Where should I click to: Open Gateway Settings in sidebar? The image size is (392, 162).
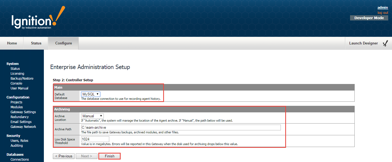click(23, 112)
